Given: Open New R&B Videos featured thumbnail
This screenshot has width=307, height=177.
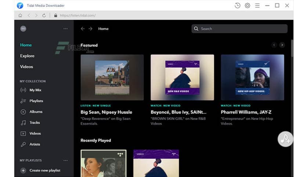Looking at the screenshot, I should (182, 78).
